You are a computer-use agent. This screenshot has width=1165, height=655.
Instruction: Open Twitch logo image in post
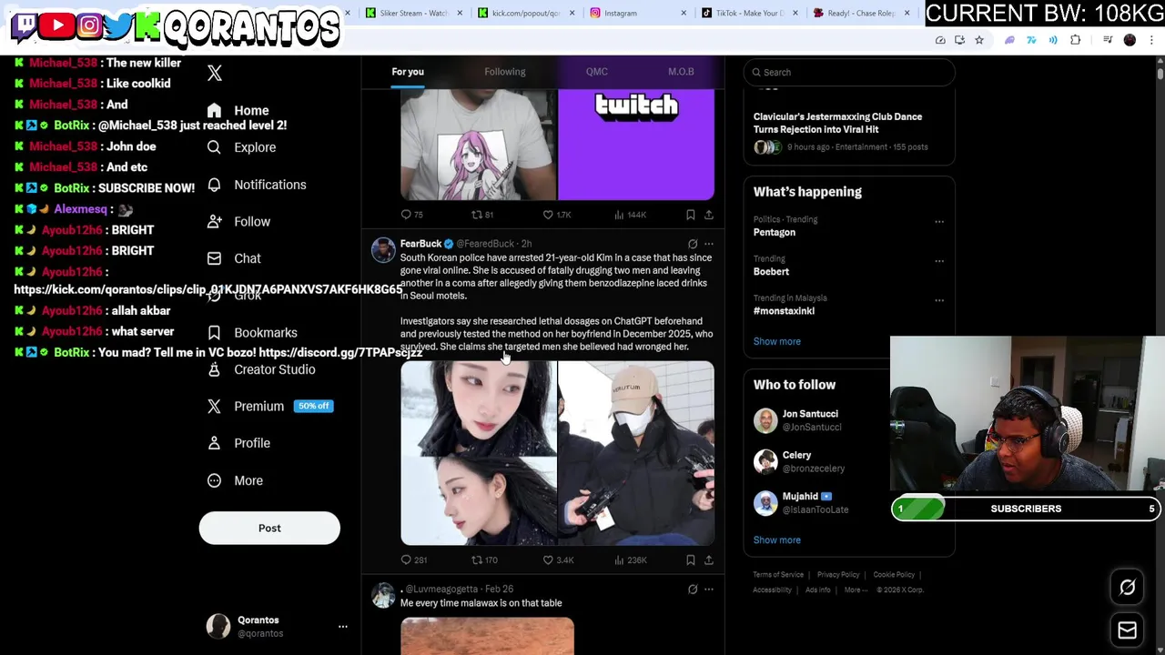pyautogui.click(x=636, y=144)
